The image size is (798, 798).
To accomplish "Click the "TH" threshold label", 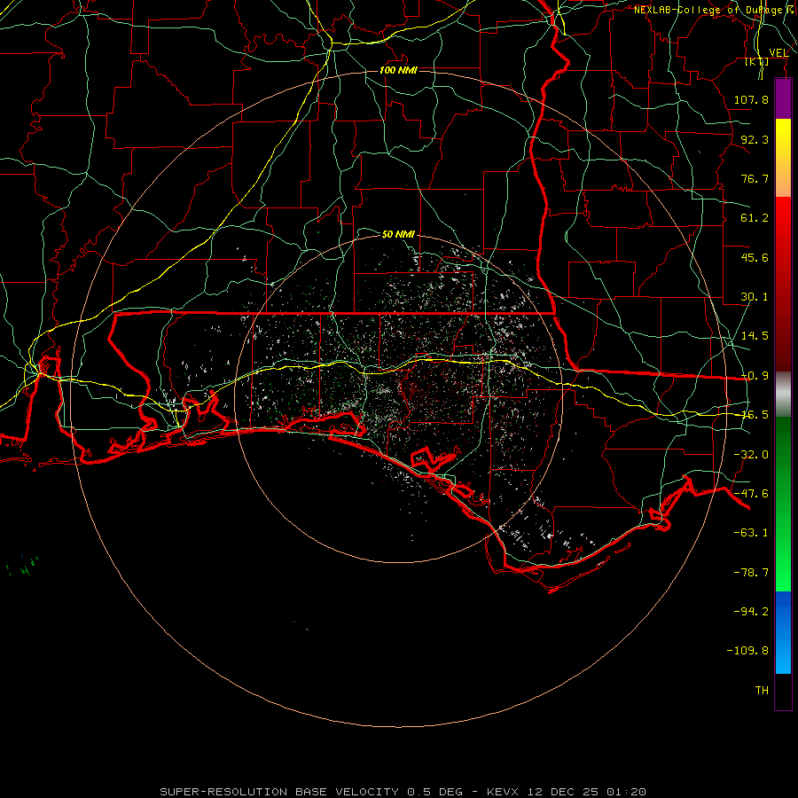I will pos(762,691).
